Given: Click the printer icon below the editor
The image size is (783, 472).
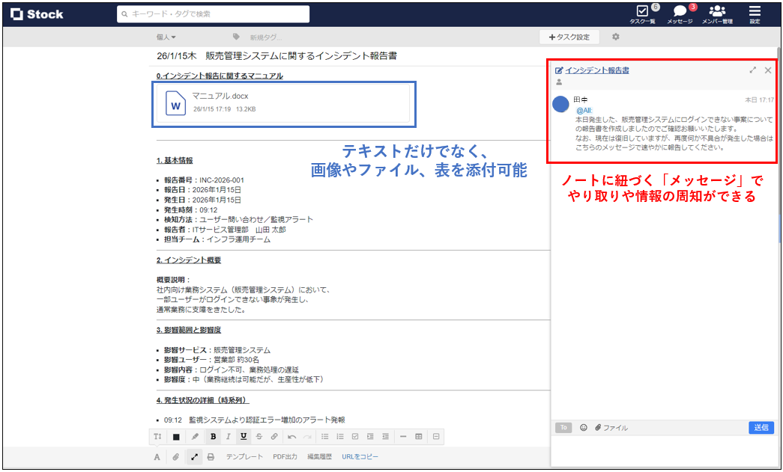Looking at the screenshot, I should [211, 456].
